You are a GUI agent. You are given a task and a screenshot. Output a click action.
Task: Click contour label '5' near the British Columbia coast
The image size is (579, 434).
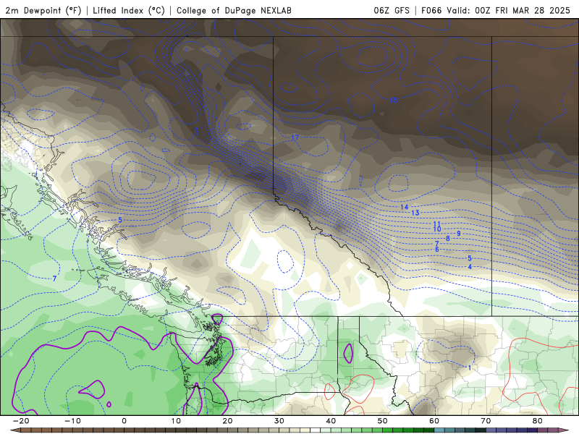pos(120,221)
